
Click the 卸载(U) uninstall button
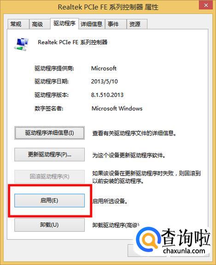click(x=49, y=225)
